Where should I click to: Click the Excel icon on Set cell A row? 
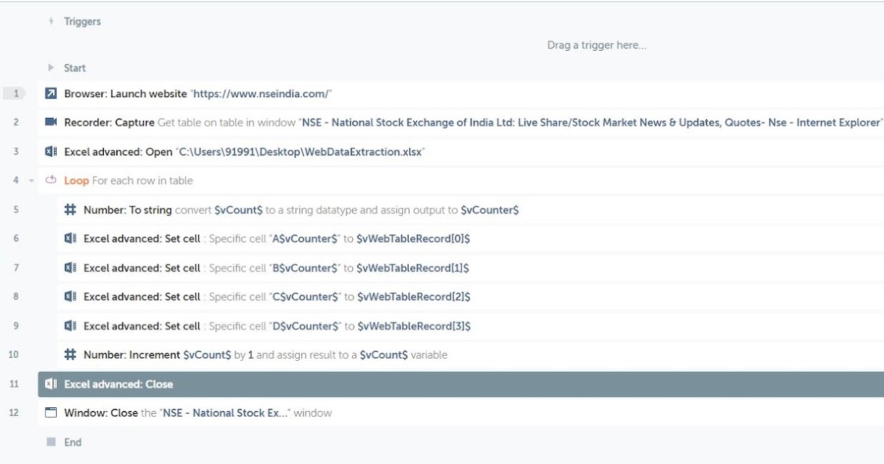[x=70, y=239]
